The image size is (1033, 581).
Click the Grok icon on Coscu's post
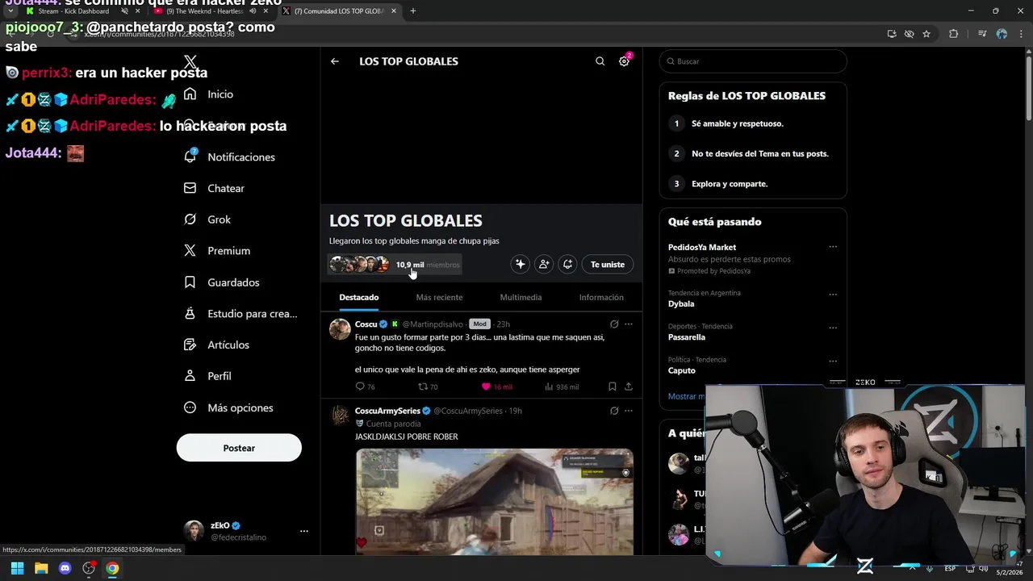point(614,324)
